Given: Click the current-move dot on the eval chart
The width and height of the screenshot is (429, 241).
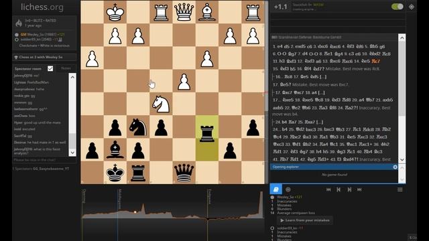Looking at the screenshot, I should (135, 212).
